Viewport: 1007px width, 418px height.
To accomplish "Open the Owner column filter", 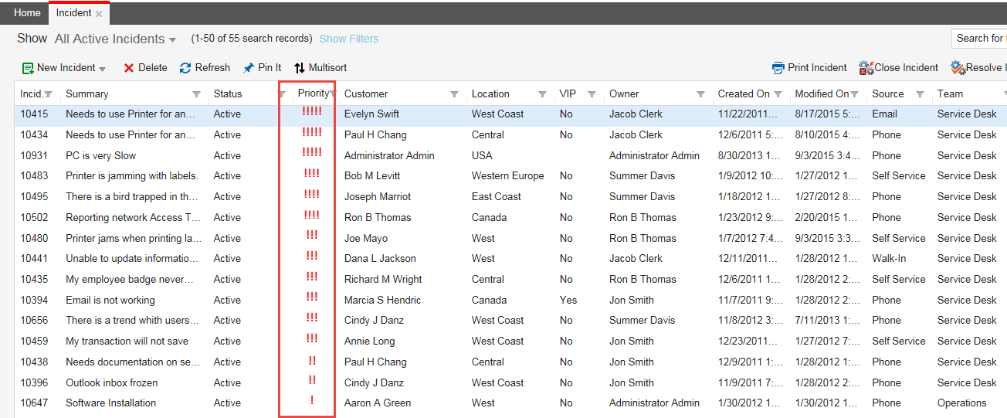I will [700, 94].
